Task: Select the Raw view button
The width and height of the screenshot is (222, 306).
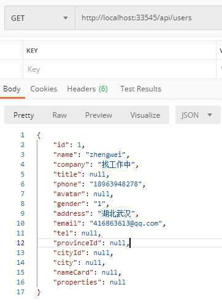Action: coord(59,115)
